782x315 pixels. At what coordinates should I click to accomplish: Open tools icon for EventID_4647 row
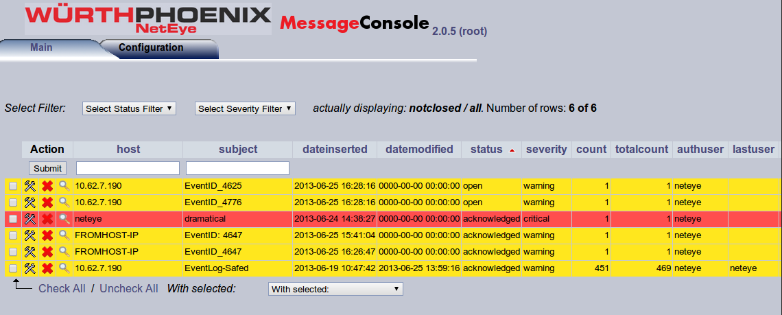(30, 252)
